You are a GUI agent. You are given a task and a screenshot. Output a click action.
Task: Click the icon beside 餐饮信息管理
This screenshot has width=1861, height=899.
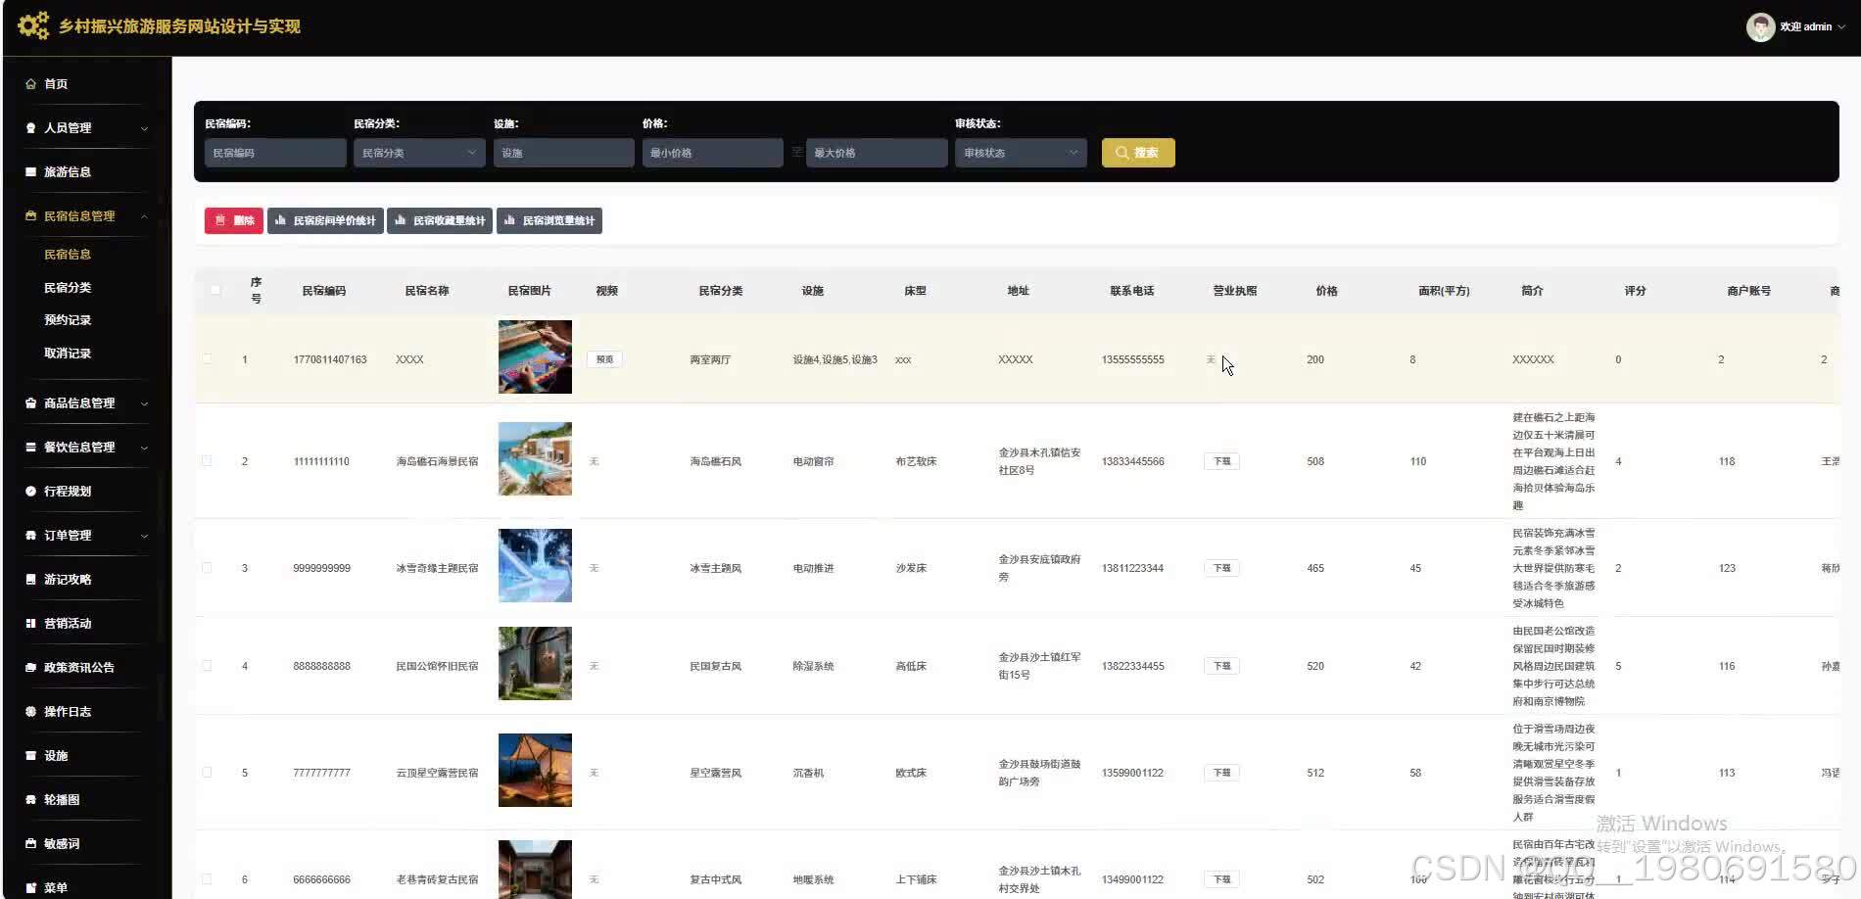[30, 448]
